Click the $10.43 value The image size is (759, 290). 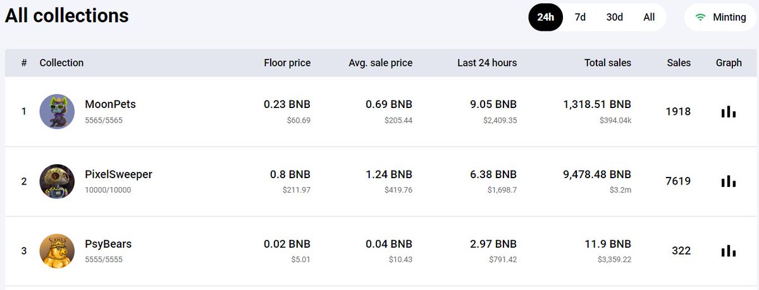point(400,259)
